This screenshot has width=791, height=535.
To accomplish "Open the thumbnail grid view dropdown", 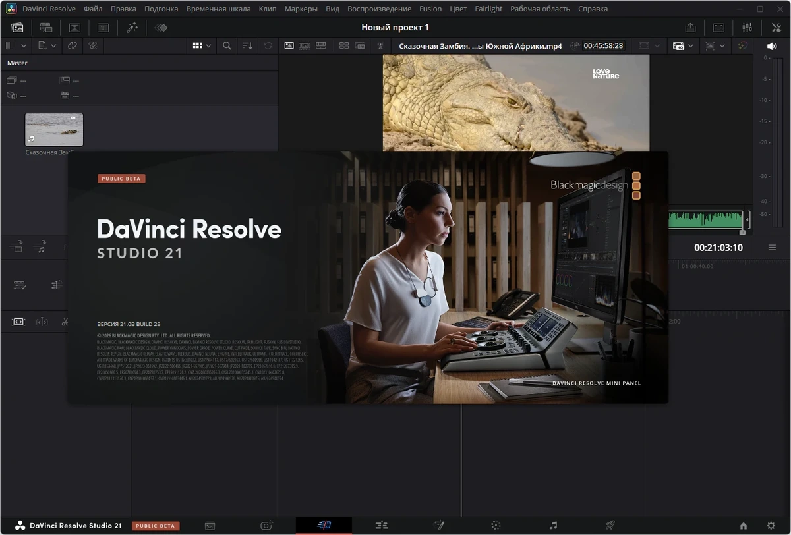I will point(202,46).
